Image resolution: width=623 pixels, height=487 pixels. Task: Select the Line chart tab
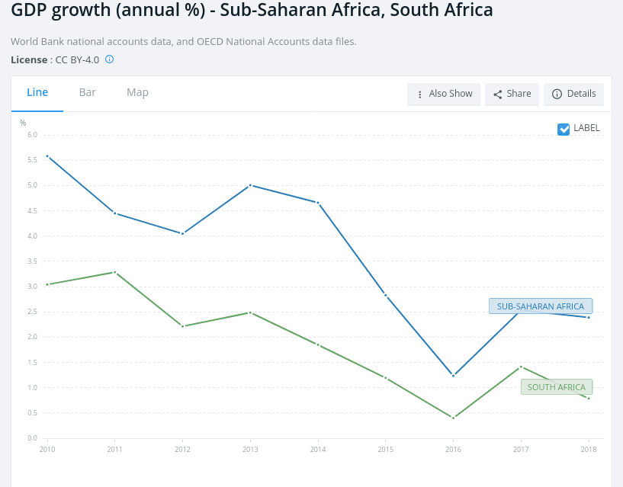point(37,92)
